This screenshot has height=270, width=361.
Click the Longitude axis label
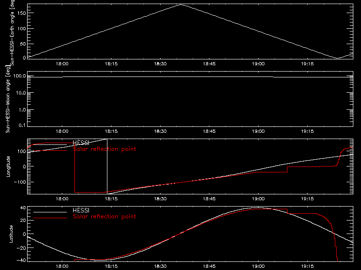coord(8,166)
